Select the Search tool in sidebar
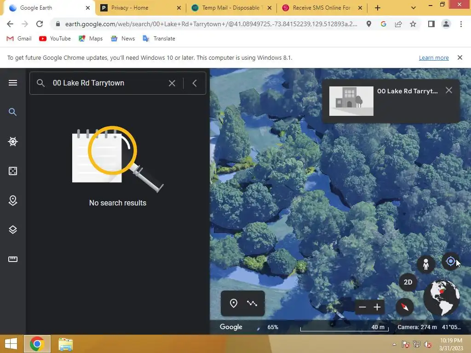This screenshot has width=471, height=353. (x=12, y=112)
